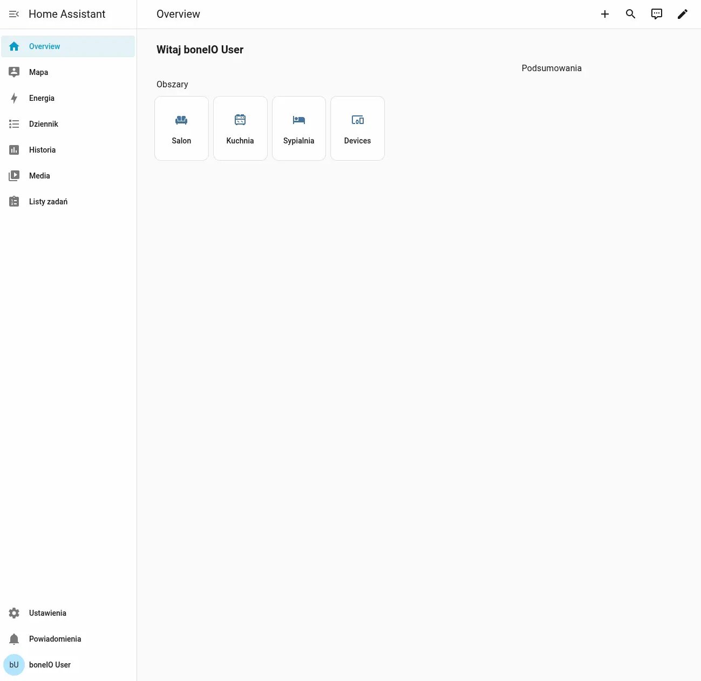Open the Kuchnia area card
Screen dimensions: 701x681
click(x=240, y=128)
